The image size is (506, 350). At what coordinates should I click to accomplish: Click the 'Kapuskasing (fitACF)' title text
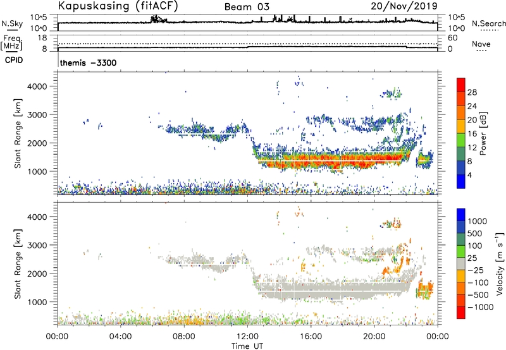click(x=118, y=6)
